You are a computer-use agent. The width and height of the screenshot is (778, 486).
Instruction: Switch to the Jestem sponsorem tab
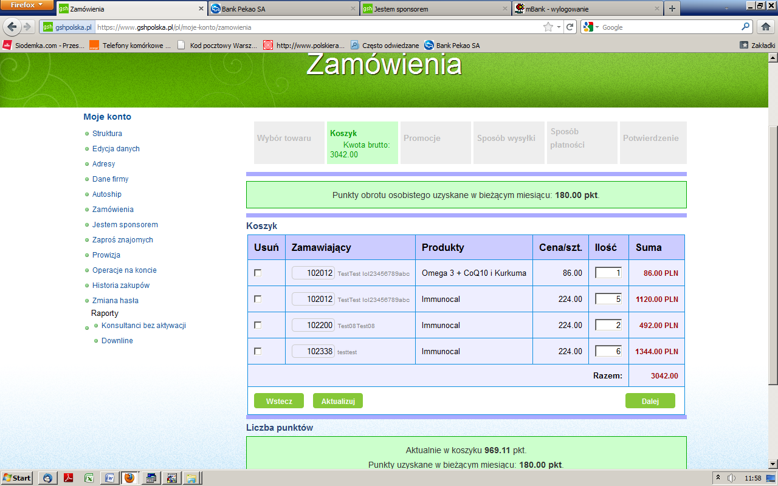click(x=435, y=9)
